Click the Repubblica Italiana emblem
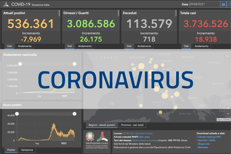231x154 pixels. [90, 136]
